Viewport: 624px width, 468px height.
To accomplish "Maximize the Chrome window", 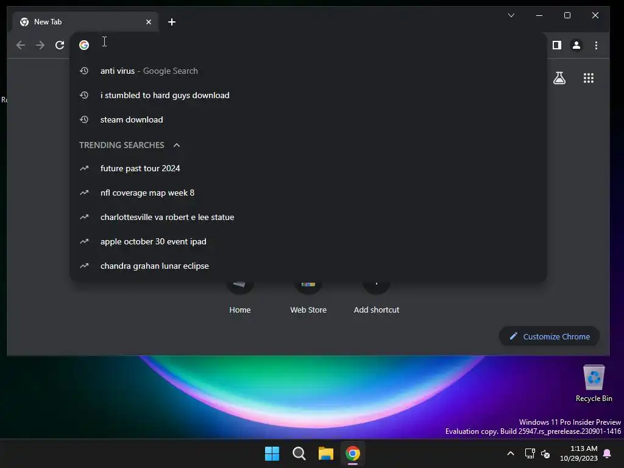I will 567,15.
